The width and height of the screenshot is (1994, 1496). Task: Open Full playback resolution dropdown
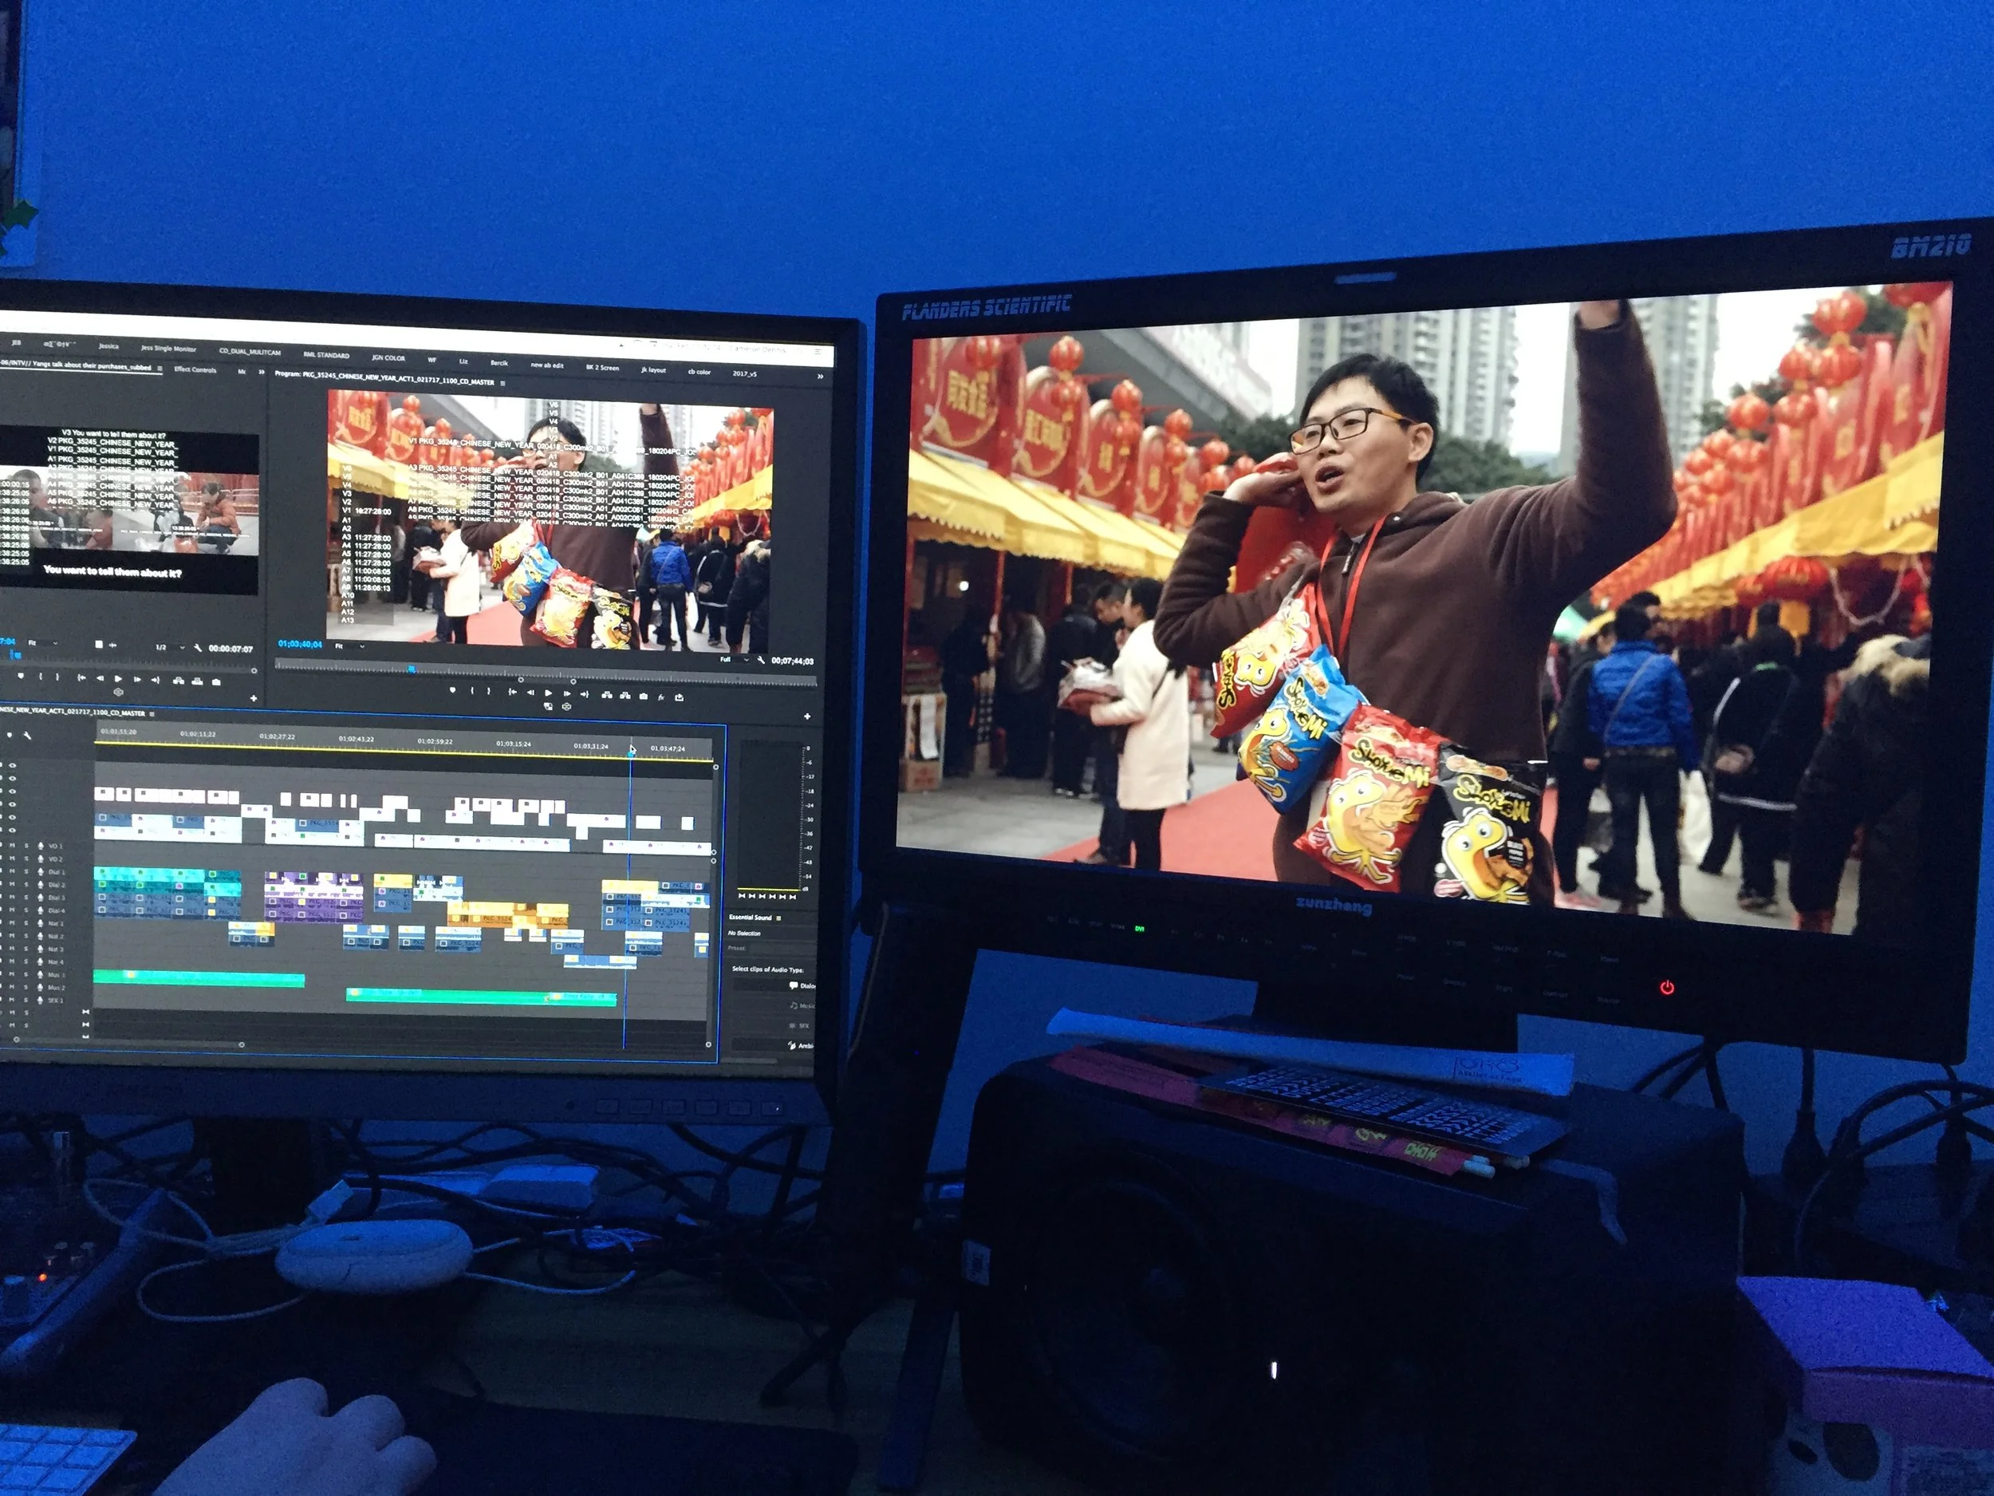click(735, 660)
